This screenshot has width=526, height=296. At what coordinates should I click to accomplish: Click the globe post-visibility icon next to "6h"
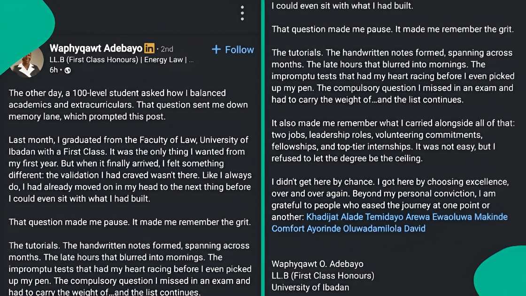pos(67,70)
